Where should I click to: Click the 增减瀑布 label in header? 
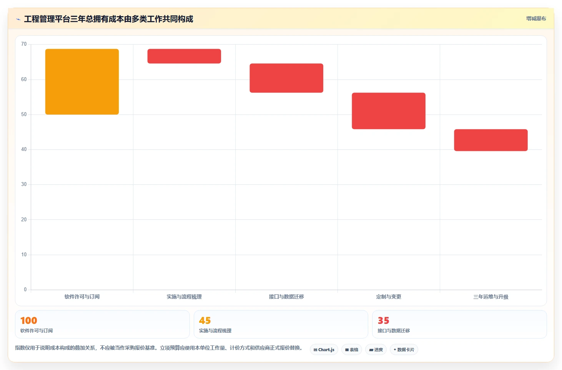point(536,18)
